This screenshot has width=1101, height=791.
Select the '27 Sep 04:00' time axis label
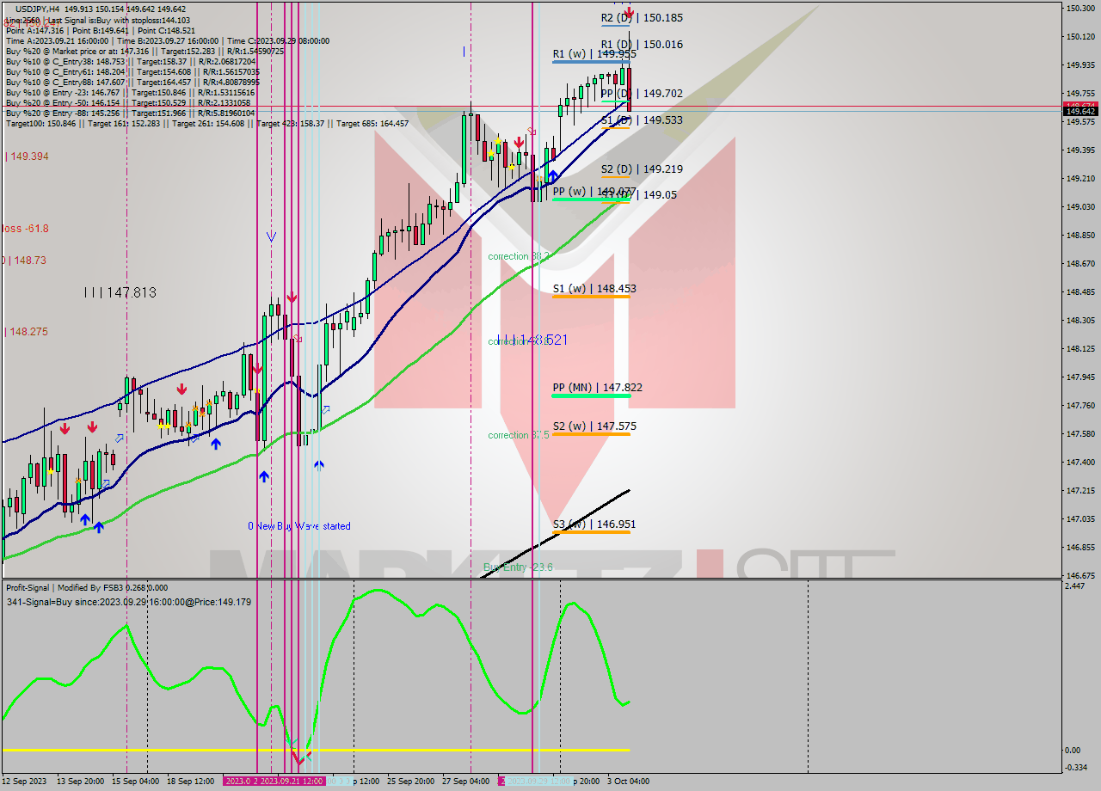pos(466,782)
